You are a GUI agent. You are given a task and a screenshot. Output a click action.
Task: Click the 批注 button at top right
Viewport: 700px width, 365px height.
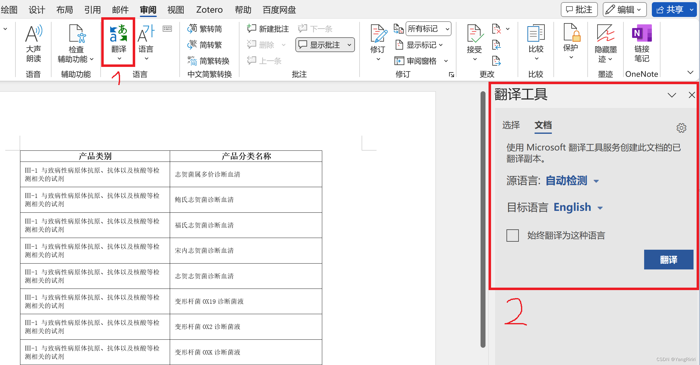point(579,10)
